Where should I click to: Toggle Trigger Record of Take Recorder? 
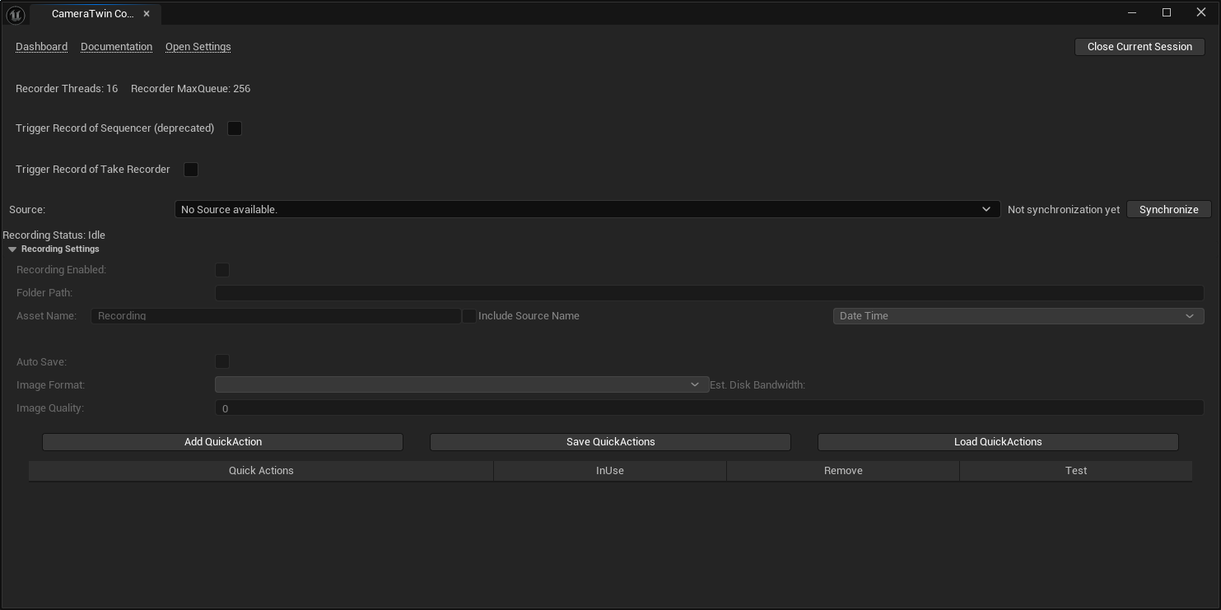click(191, 170)
